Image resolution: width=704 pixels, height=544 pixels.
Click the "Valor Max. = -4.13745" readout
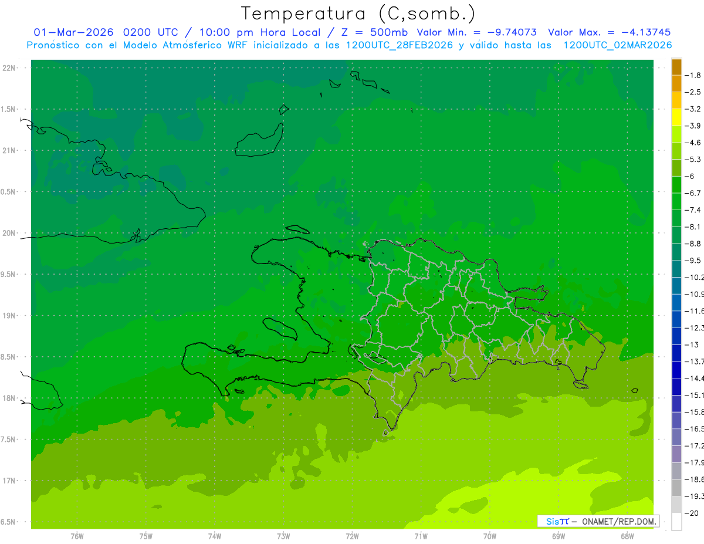[x=609, y=32]
